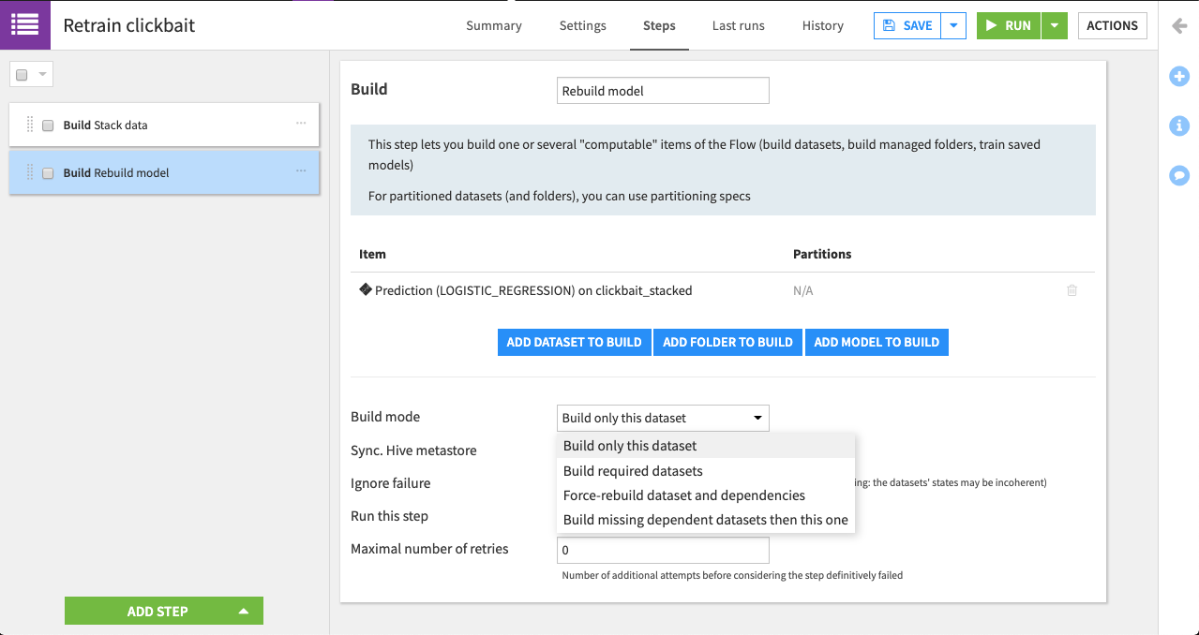The image size is (1199, 635).
Task: Edit the step name field 'Rebuild model'
Action: coord(663,91)
